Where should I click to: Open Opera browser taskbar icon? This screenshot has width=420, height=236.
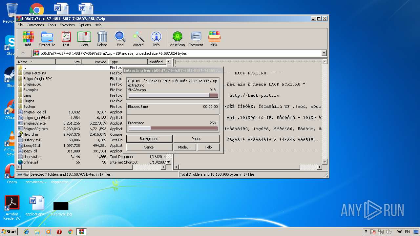59,232
